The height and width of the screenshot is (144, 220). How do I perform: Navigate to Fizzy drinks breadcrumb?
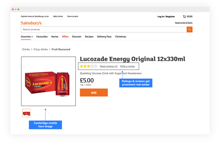tap(40, 49)
